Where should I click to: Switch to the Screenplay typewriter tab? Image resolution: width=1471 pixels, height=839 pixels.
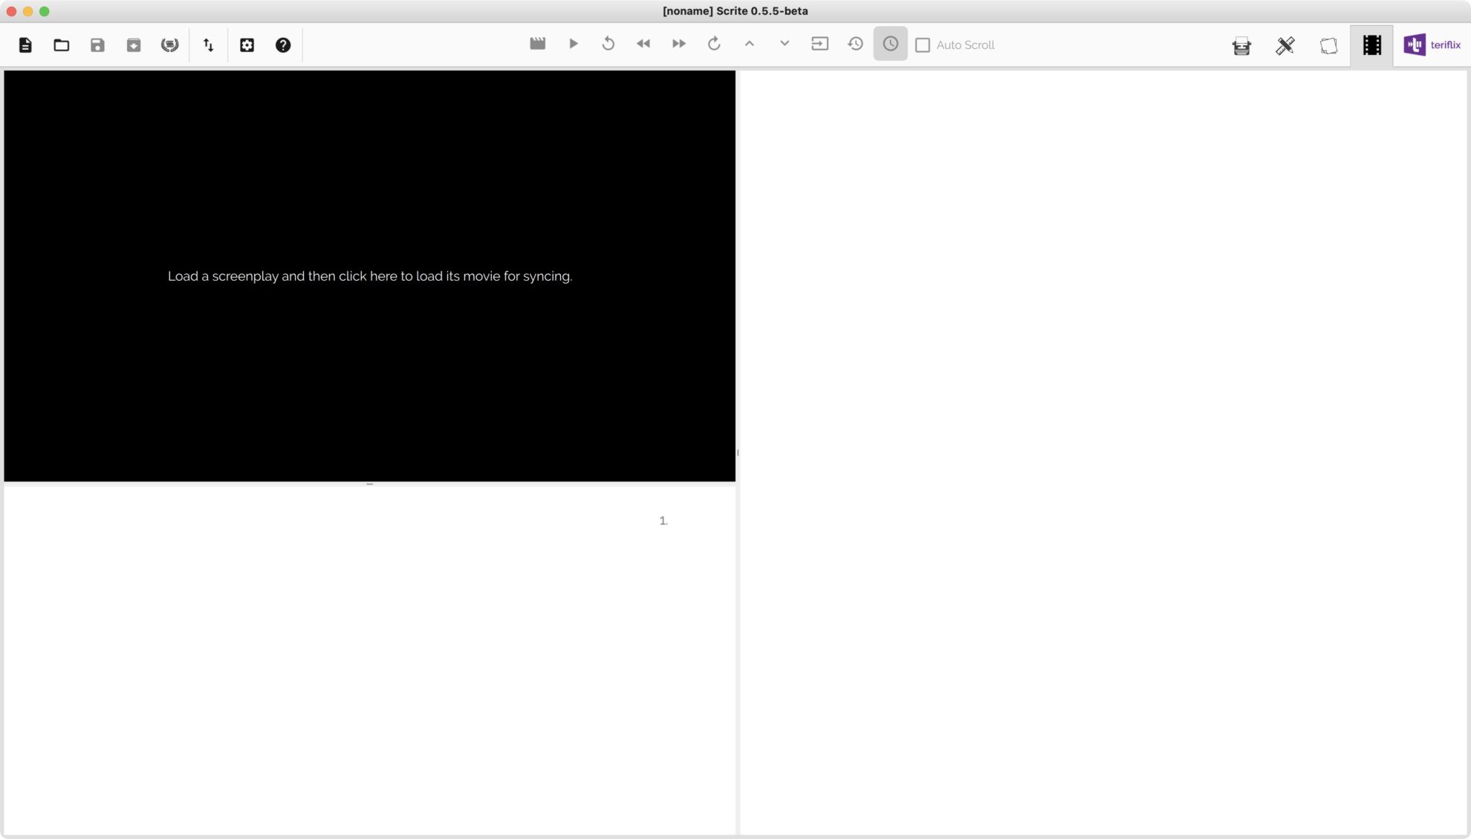(x=1241, y=46)
